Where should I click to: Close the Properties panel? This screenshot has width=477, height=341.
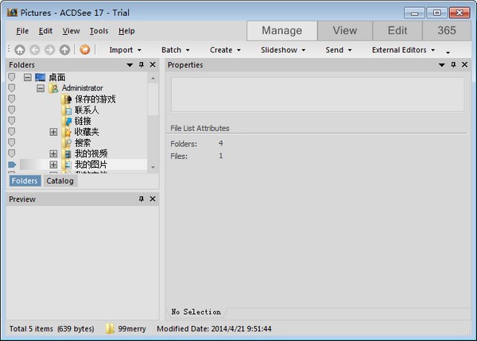click(x=464, y=65)
